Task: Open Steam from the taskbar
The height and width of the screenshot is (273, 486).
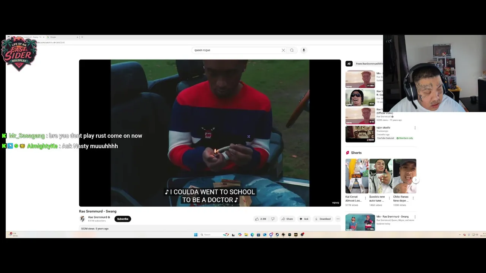Action: tap(277, 235)
